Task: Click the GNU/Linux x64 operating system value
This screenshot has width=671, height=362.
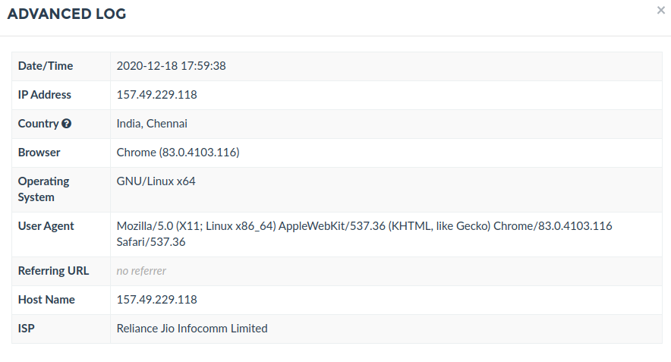Action: pos(156,181)
